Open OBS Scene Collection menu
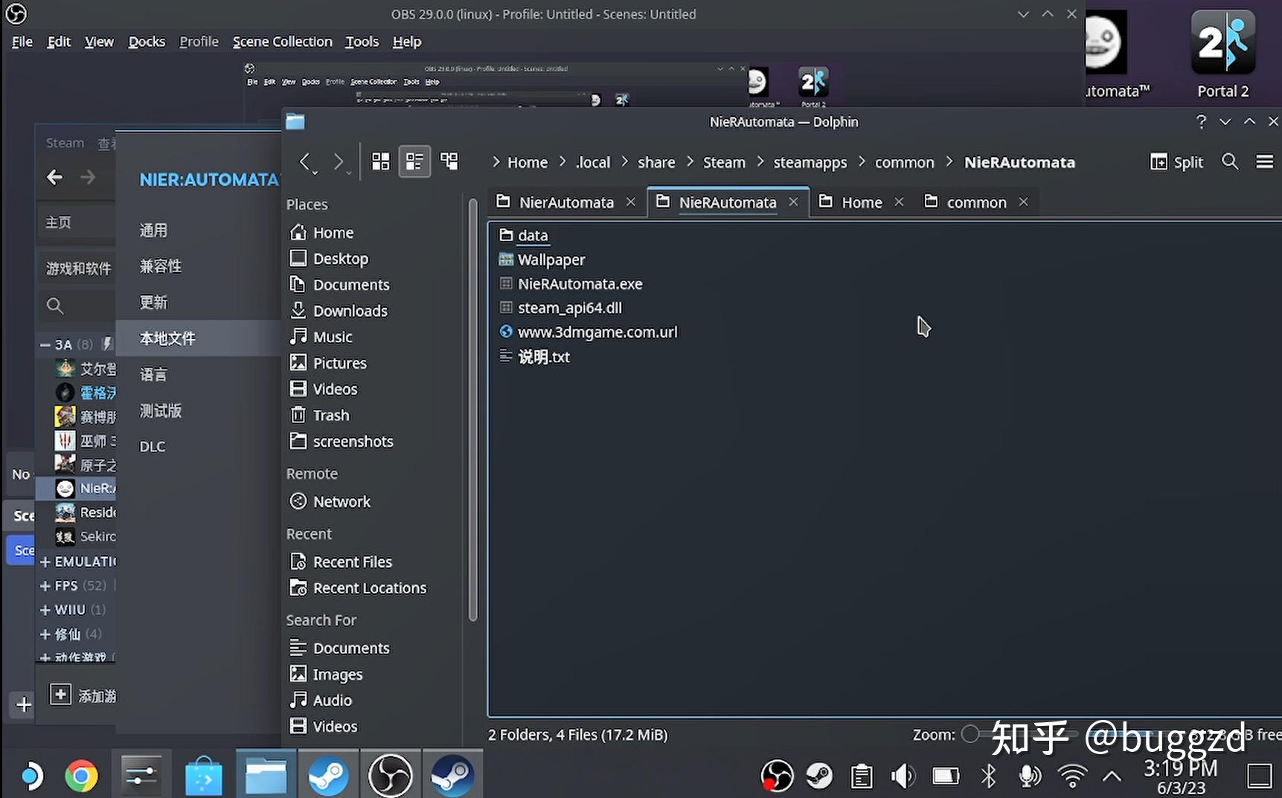The width and height of the screenshot is (1282, 798). (x=282, y=42)
